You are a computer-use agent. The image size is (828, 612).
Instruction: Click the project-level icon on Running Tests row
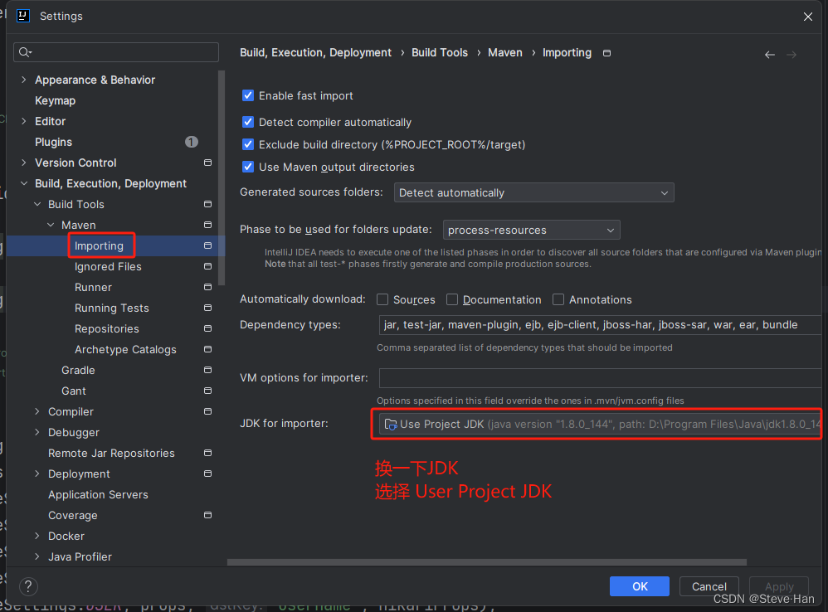click(x=207, y=308)
